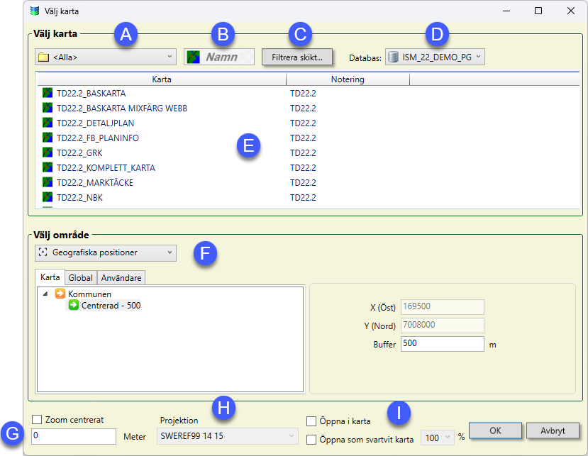Expand the Geografiska positioner dropdown
This screenshot has height=456, width=588.
tap(105, 252)
